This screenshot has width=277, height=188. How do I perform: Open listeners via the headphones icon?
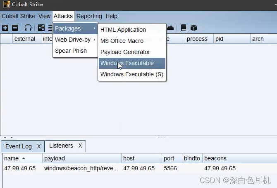click(x=28, y=28)
